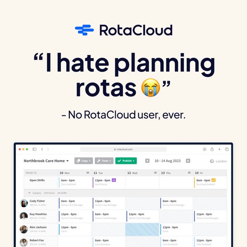Image resolution: width=247 pixels, height=247 pixels.
Task: Collapse the Carers group triangle
Action: point(29,193)
